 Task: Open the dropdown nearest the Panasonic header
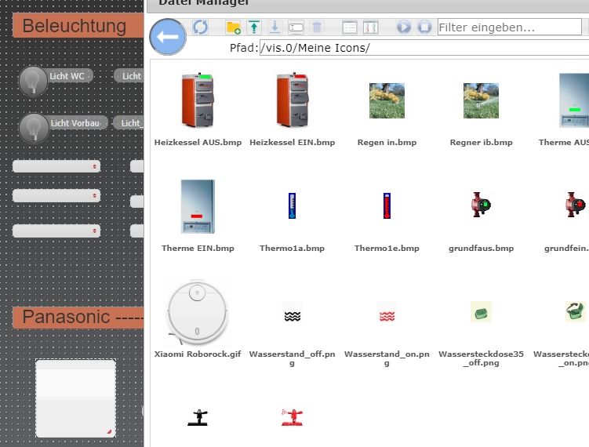pos(56,231)
